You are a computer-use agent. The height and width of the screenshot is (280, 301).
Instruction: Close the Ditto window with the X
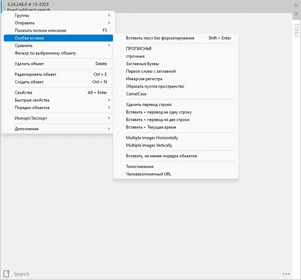(296, 5)
